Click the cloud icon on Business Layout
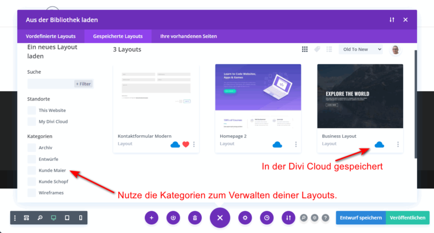Screen dimensions: 434x233 point(379,144)
